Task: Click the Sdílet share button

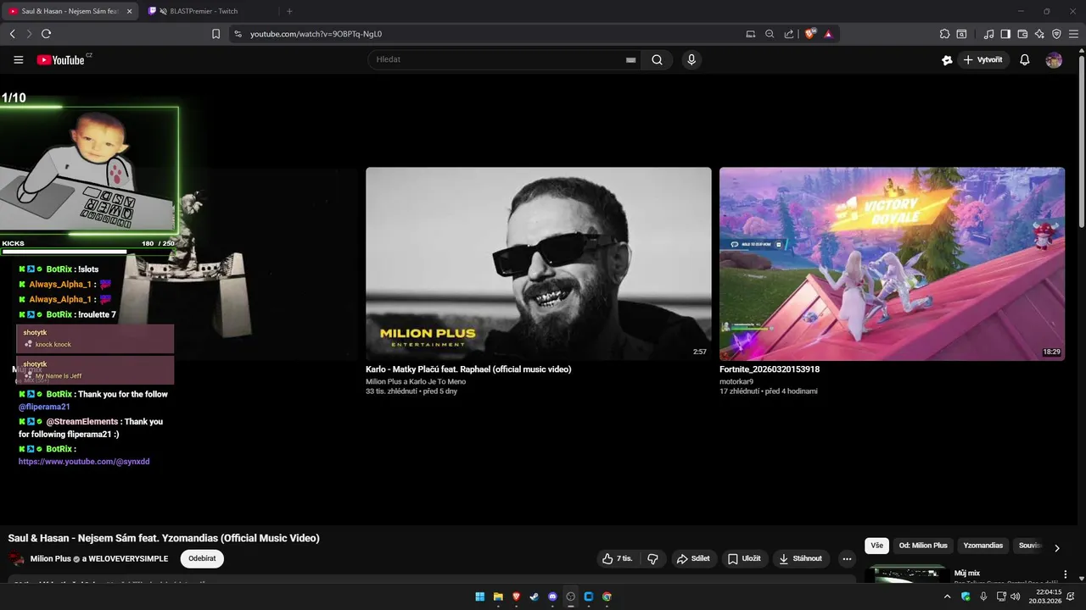Action: coord(693,558)
